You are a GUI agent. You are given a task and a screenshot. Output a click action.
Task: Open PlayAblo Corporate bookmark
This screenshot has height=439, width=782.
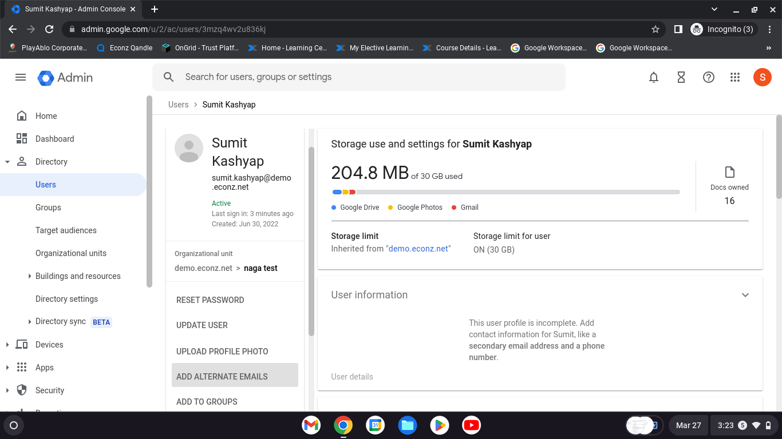pyautogui.click(x=47, y=48)
